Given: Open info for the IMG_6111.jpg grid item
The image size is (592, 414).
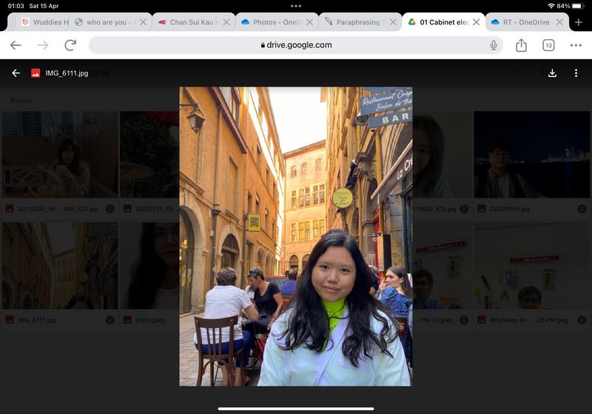Looking at the screenshot, I should pos(110,321).
